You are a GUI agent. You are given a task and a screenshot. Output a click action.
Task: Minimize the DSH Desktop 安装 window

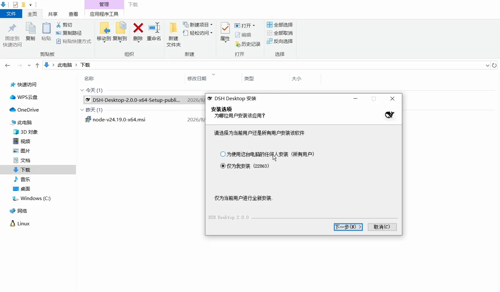coord(355,99)
